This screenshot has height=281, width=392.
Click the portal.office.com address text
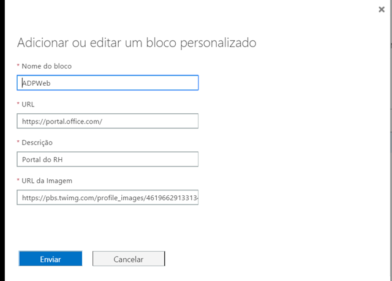61,121
